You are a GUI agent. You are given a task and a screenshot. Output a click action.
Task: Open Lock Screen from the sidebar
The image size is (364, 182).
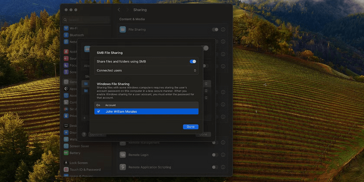click(x=66, y=163)
